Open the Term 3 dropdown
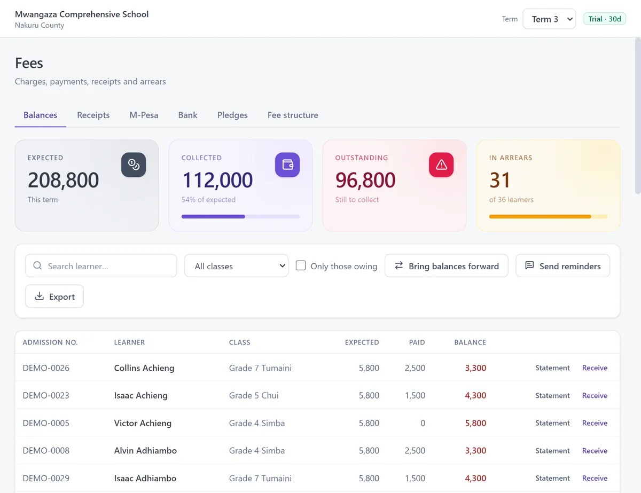Screen dimensions: 641x493 549,19
